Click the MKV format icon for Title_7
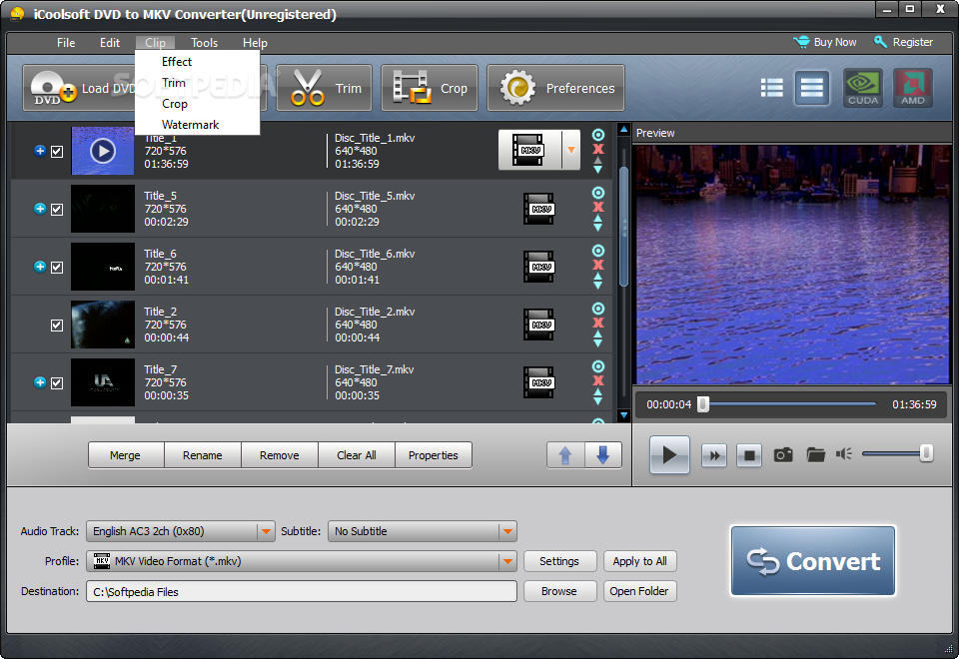This screenshot has width=959, height=659. [x=538, y=382]
